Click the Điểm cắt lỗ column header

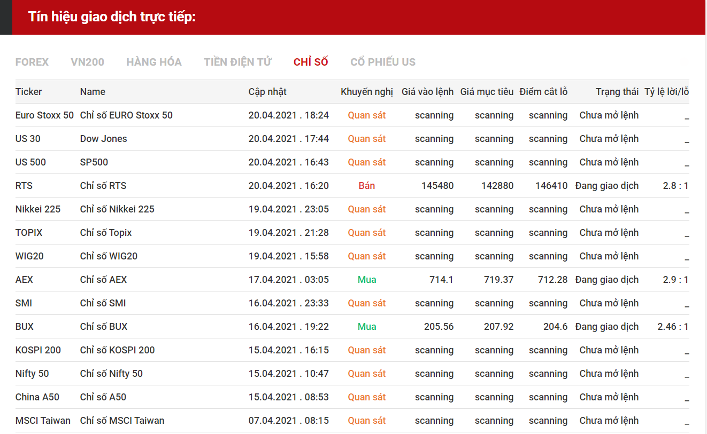543,92
